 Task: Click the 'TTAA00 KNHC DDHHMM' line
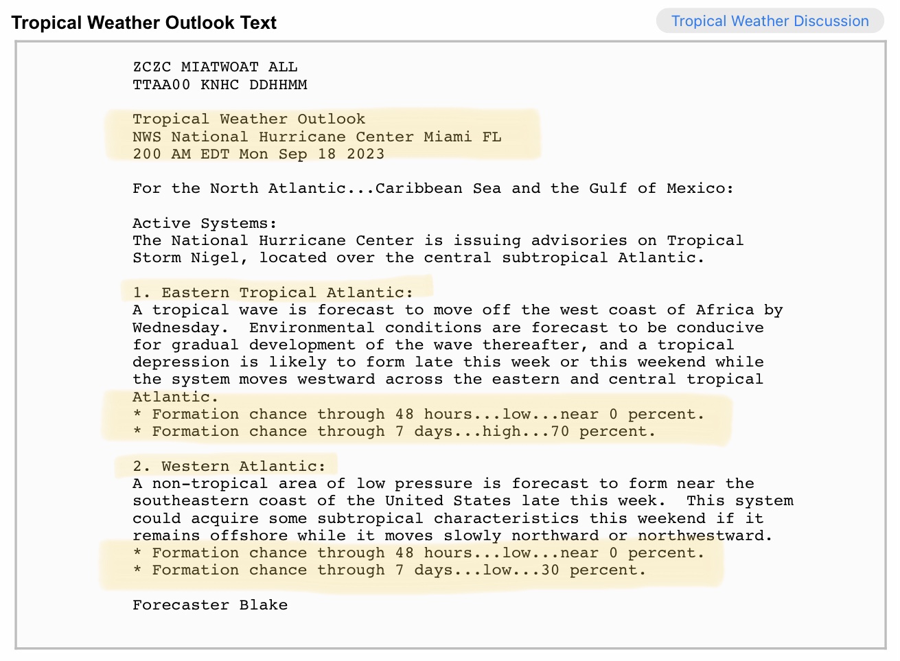click(x=220, y=84)
